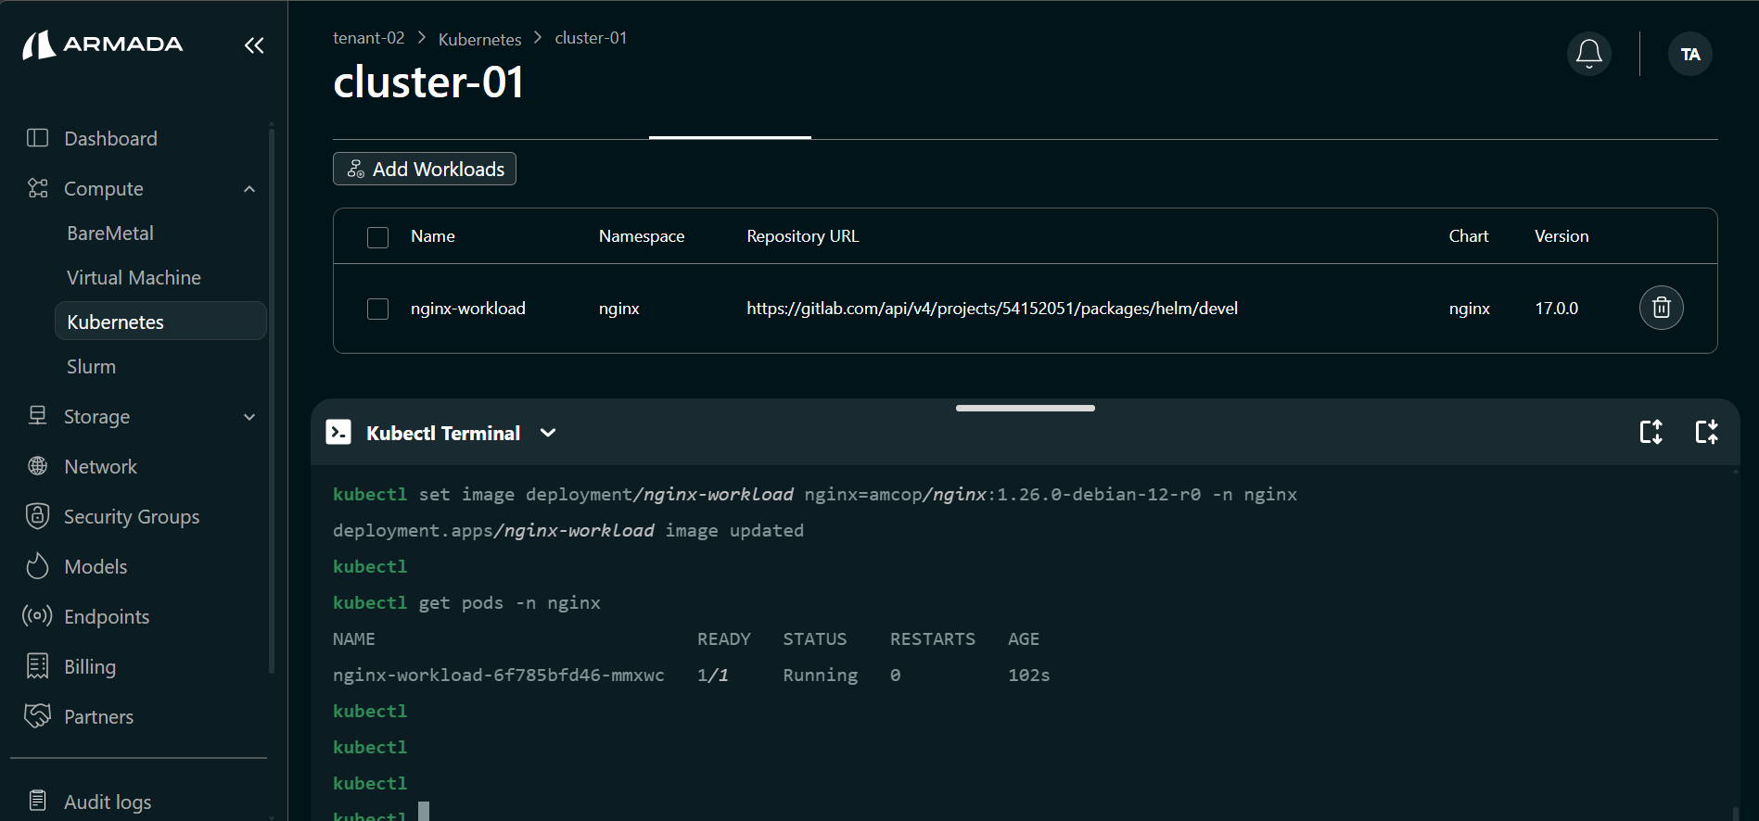Sort by Name column header
This screenshot has width=1759, height=821.
click(433, 236)
